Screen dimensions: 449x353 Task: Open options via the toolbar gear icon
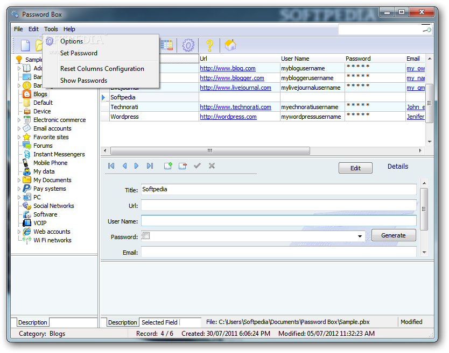(x=188, y=45)
